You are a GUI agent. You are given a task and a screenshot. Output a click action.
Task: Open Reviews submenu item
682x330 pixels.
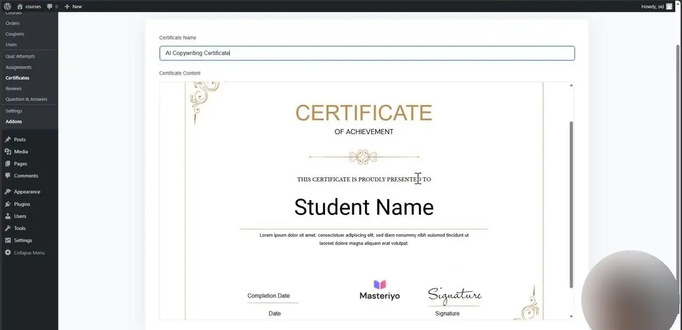click(x=13, y=89)
